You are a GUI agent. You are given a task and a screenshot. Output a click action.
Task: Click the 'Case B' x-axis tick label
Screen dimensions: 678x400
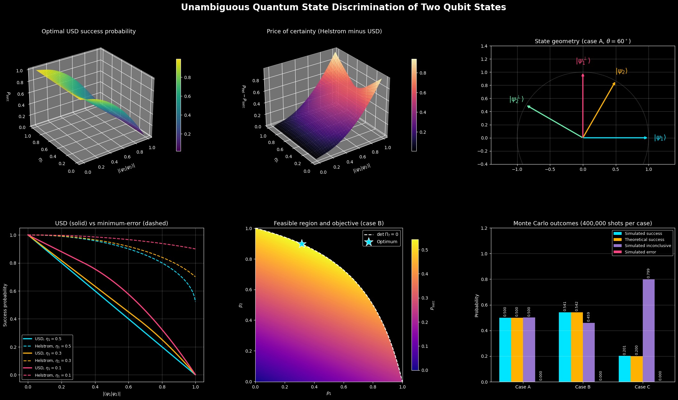[x=583, y=387]
